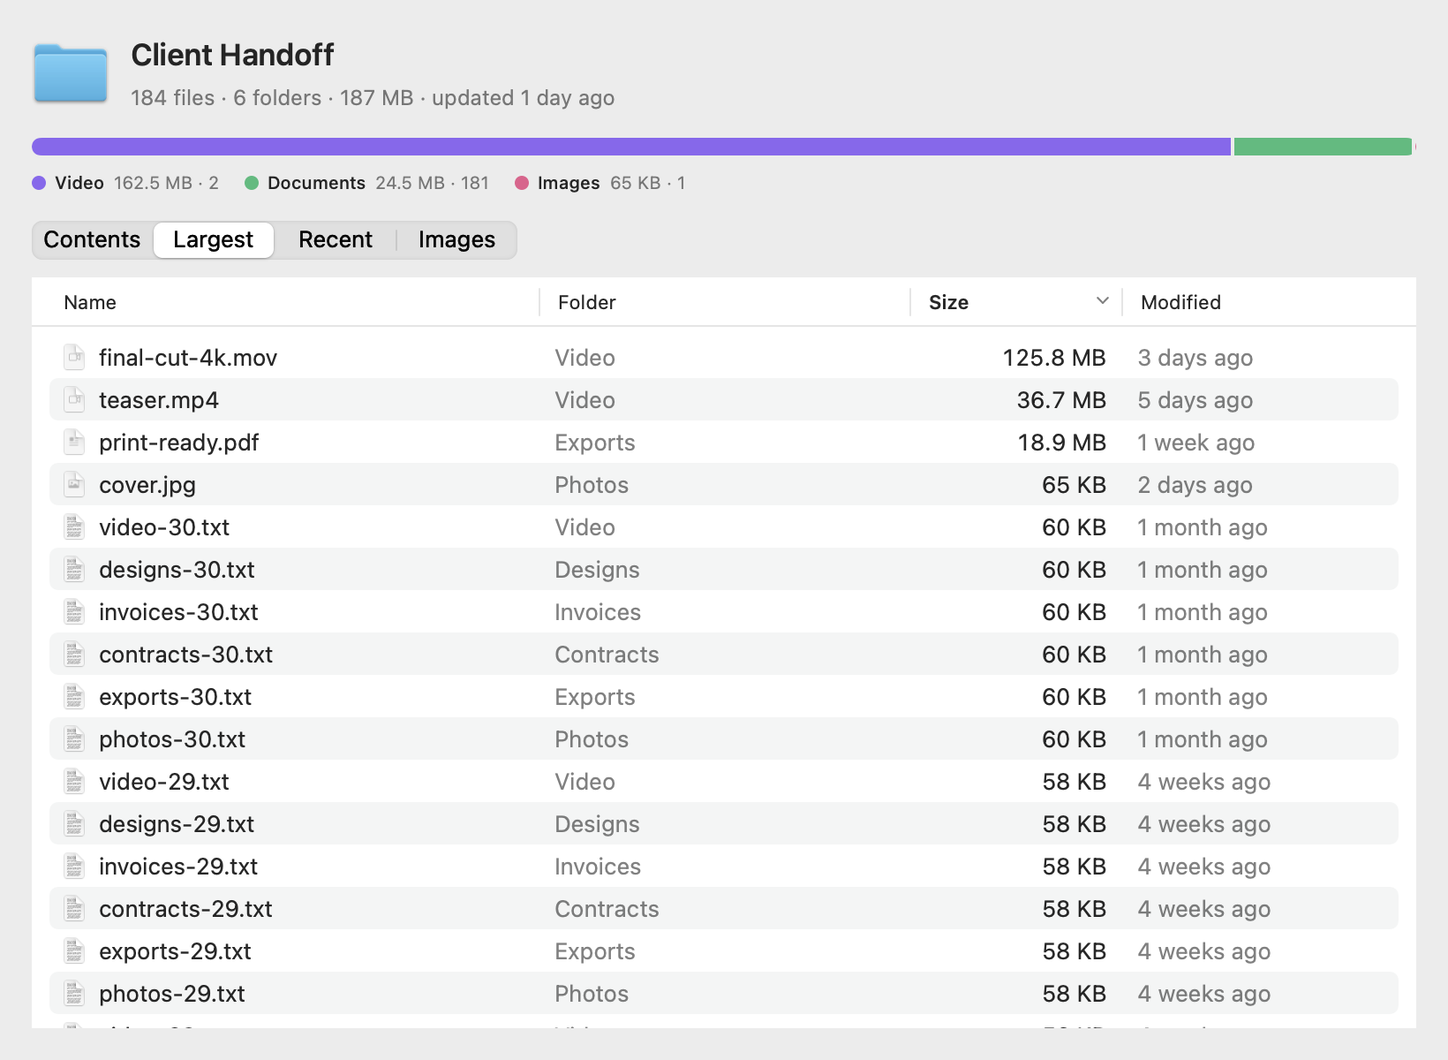Click the text file icon for video-30.txt

(74, 526)
